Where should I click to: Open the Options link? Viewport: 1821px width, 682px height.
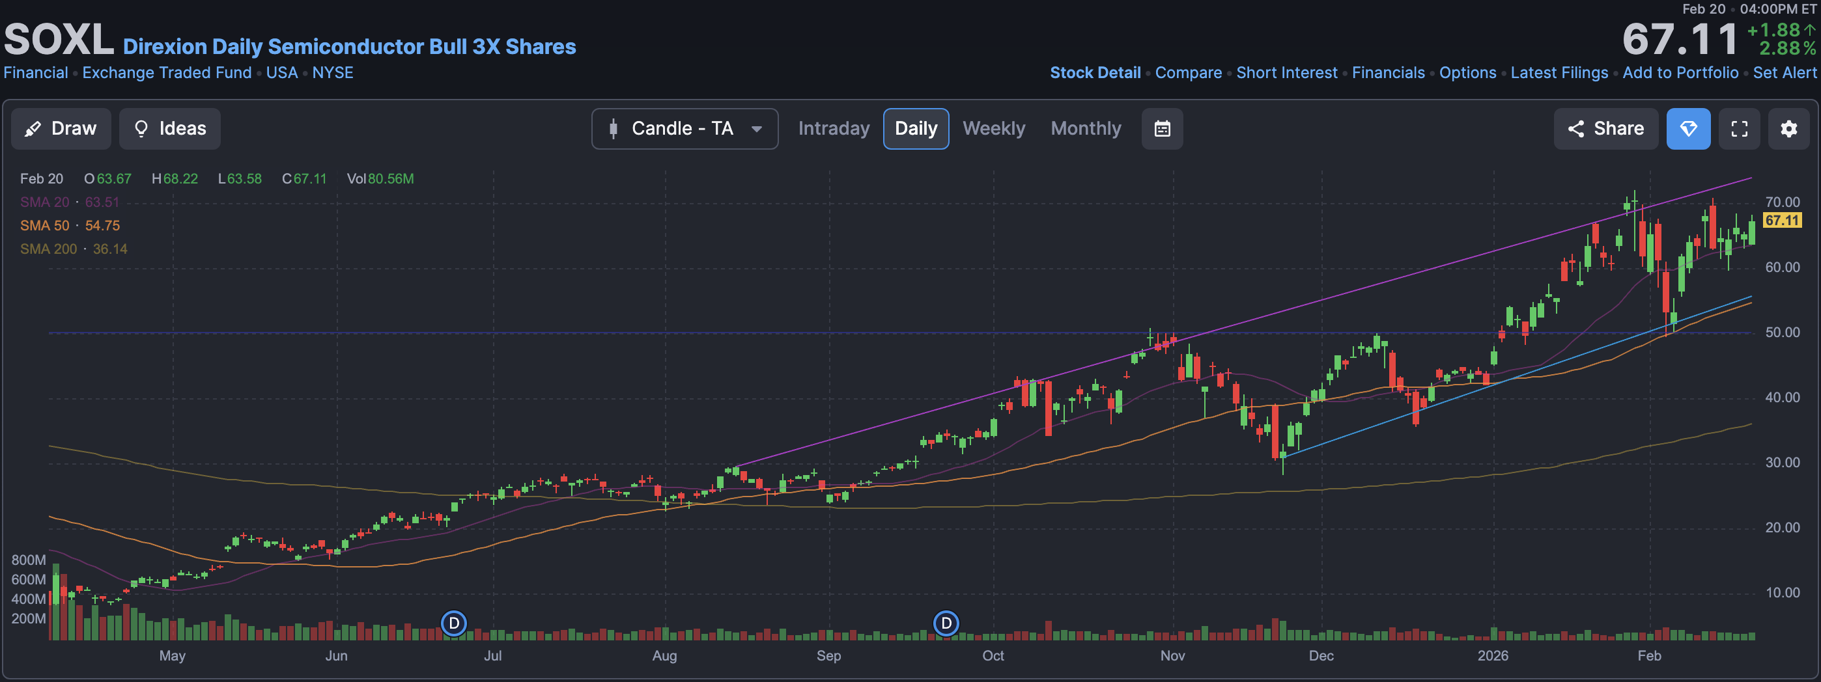tap(1467, 73)
